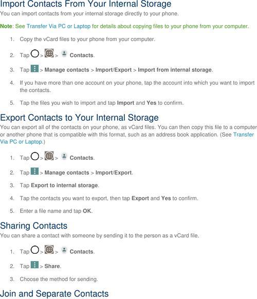Click the Import Contacts From Your Internal Storage heading
Image resolution: width=257 pixels, height=299 pixels.
point(86,4)
